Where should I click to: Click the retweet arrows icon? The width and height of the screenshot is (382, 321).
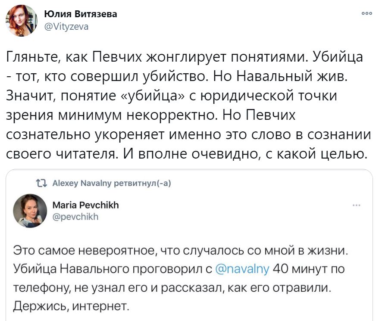coord(41,183)
